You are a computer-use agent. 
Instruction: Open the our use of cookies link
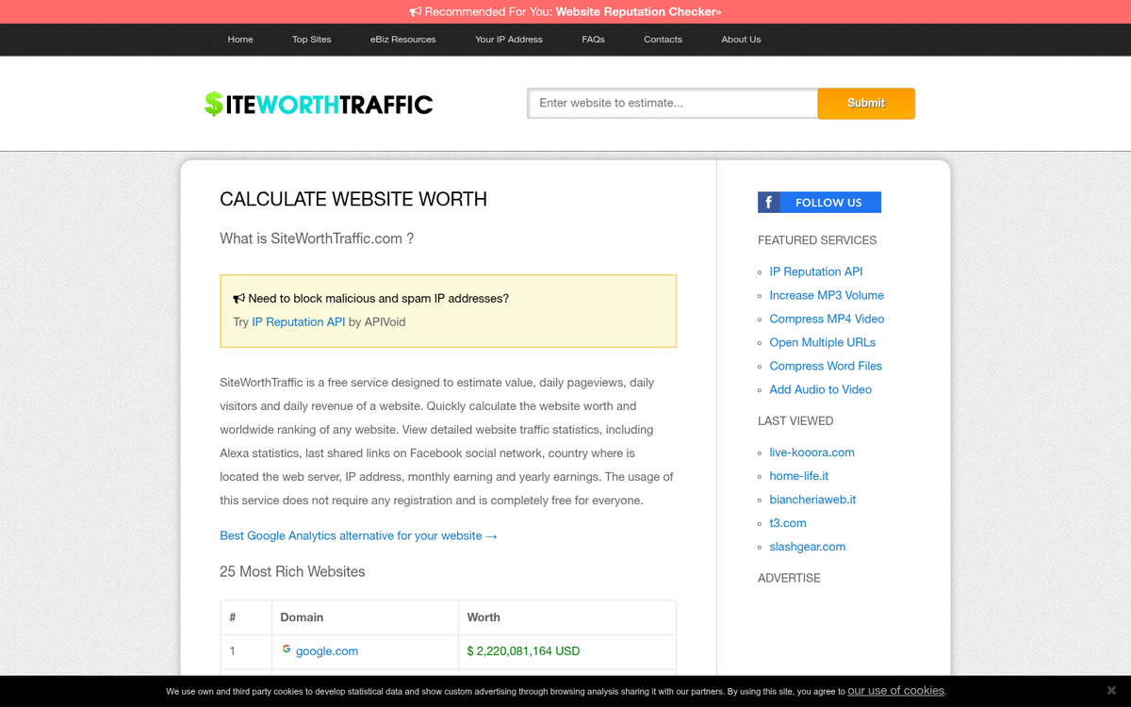895,690
